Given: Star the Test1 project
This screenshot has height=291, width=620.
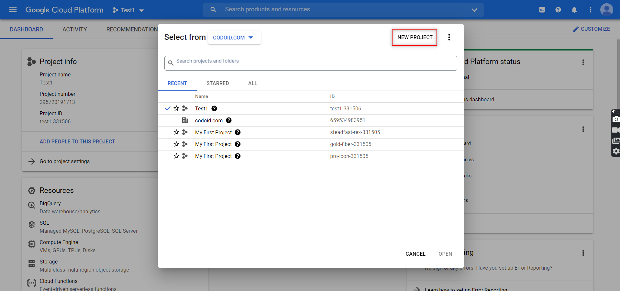Looking at the screenshot, I should [176, 108].
